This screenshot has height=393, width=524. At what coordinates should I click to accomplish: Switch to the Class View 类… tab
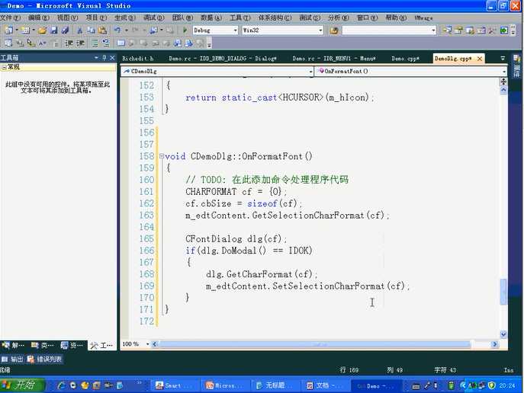tap(42, 345)
